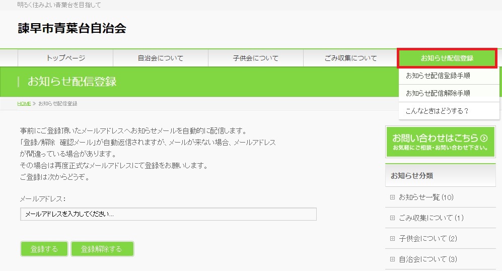
Task: Open the お問い合わせはこちら contact banner
Action: click(x=440, y=142)
